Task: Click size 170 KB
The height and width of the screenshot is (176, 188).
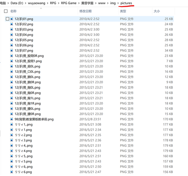Action: [168, 119]
